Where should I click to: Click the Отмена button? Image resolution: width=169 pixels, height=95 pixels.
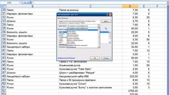[x=106, y=58]
